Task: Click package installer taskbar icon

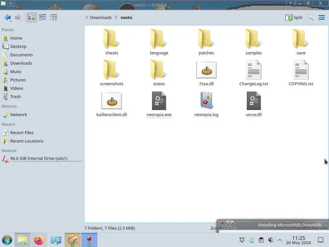Action: click(72, 240)
